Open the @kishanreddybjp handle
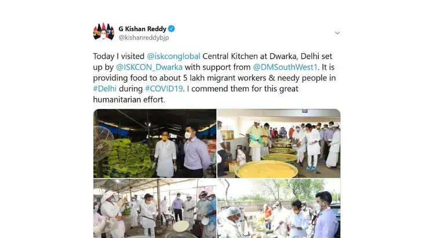Viewport: 426px width, 238px height. [144, 38]
